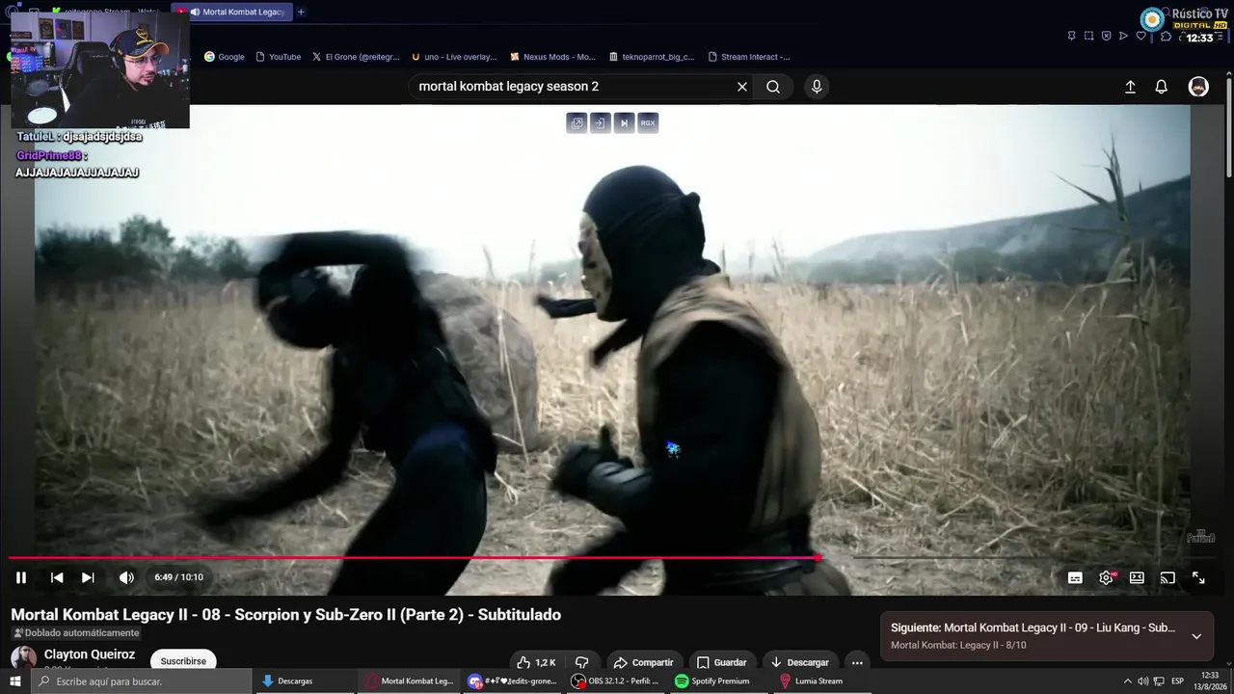Screen dimensions: 1234x694
Task: Enter fullscreen video mode
Action: tap(1198, 578)
